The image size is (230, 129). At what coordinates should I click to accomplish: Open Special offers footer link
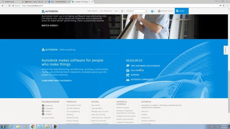point(97,108)
